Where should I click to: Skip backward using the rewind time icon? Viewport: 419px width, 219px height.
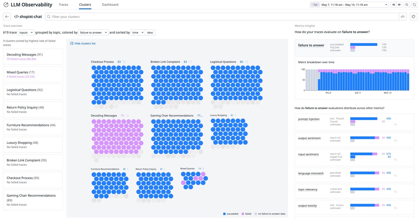point(393,4)
